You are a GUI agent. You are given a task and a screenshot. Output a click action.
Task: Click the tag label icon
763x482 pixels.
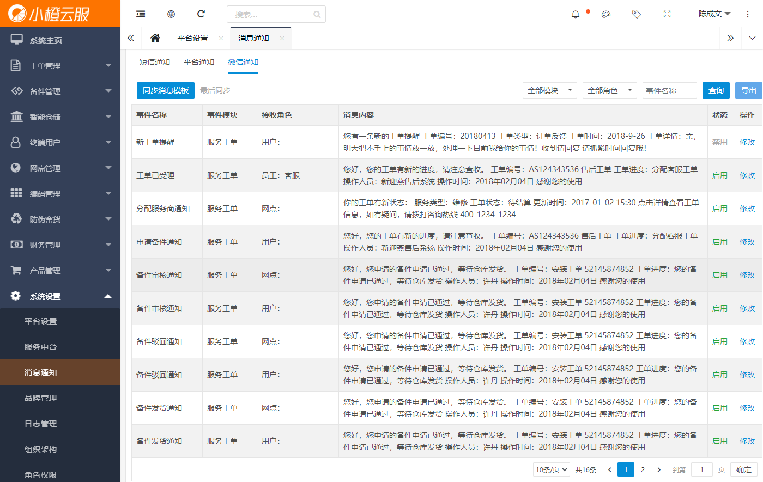pyautogui.click(x=637, y=14)
